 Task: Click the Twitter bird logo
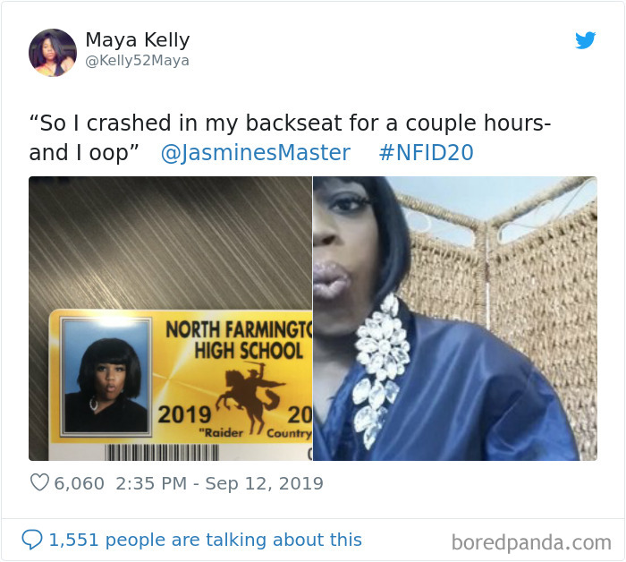(x=585, y=40)
